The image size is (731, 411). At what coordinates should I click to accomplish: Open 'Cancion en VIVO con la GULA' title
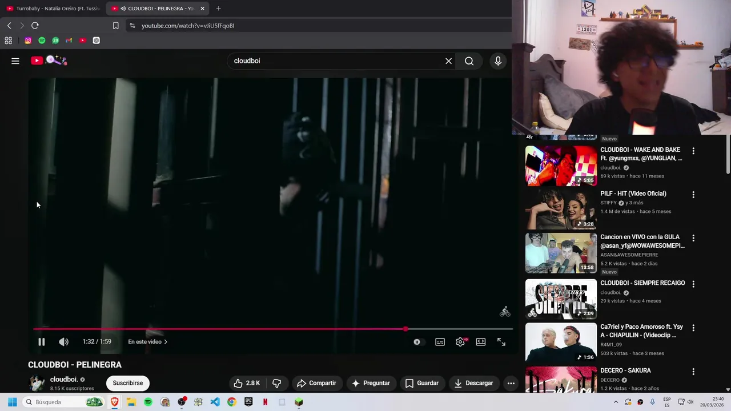(642, 241)
